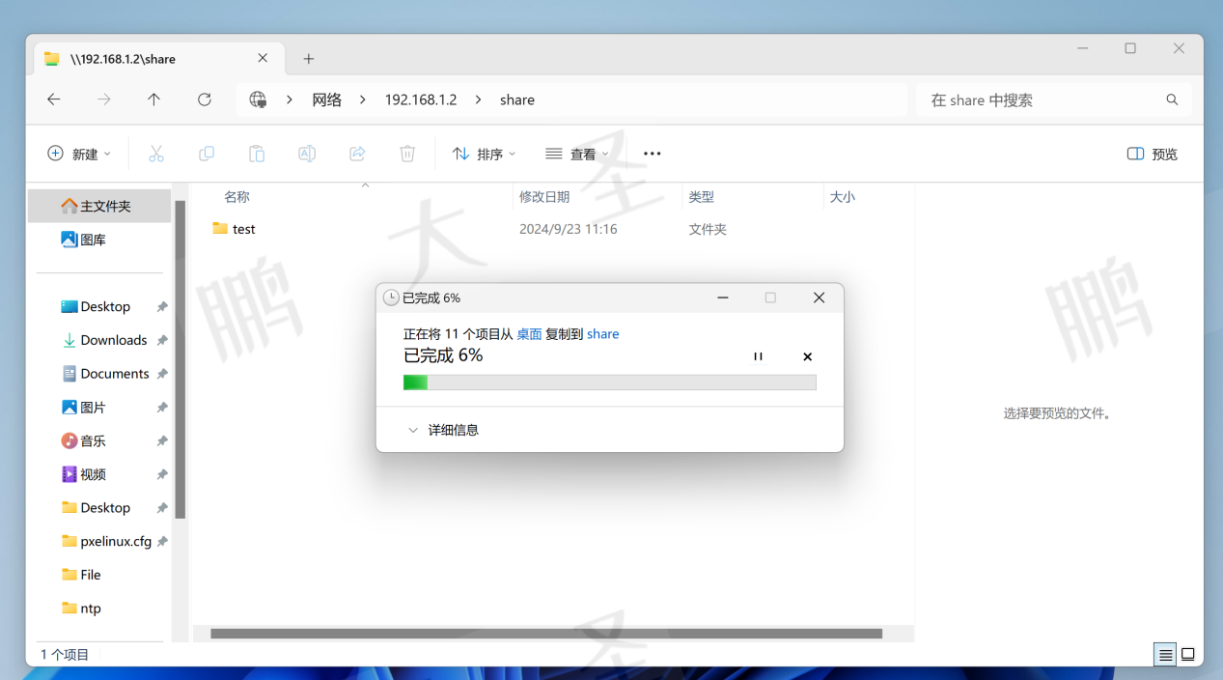The image size is (1223, 680).
Task: Open the New (新建) dropdown
Action: pyautogui.click(x=79, y=154)
